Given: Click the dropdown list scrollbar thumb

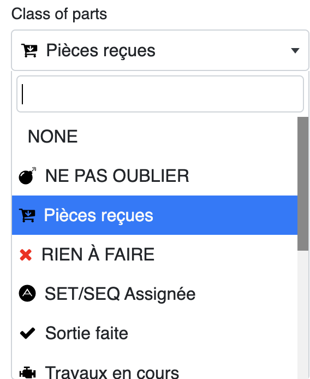Looking at the screenshot, I should coord(303,183).
